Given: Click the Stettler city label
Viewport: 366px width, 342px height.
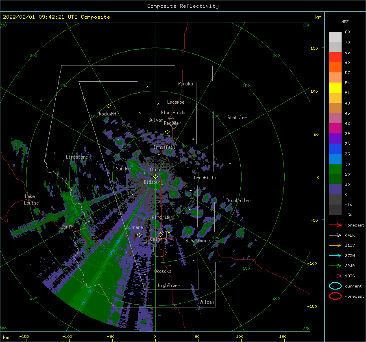Looking at the screenshot, I should 237,118.
